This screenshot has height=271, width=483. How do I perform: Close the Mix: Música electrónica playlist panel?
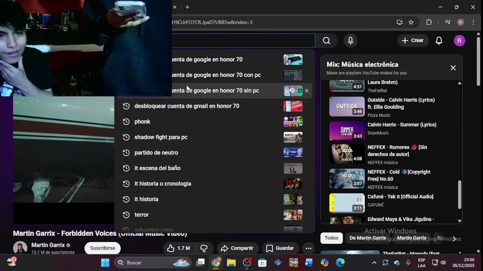click(453, 68)
